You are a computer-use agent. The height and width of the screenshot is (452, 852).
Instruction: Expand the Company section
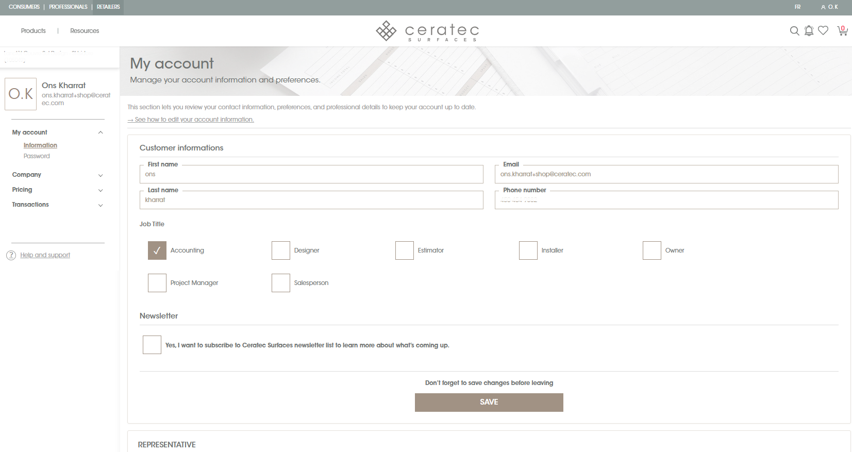[x=101, y=175]
